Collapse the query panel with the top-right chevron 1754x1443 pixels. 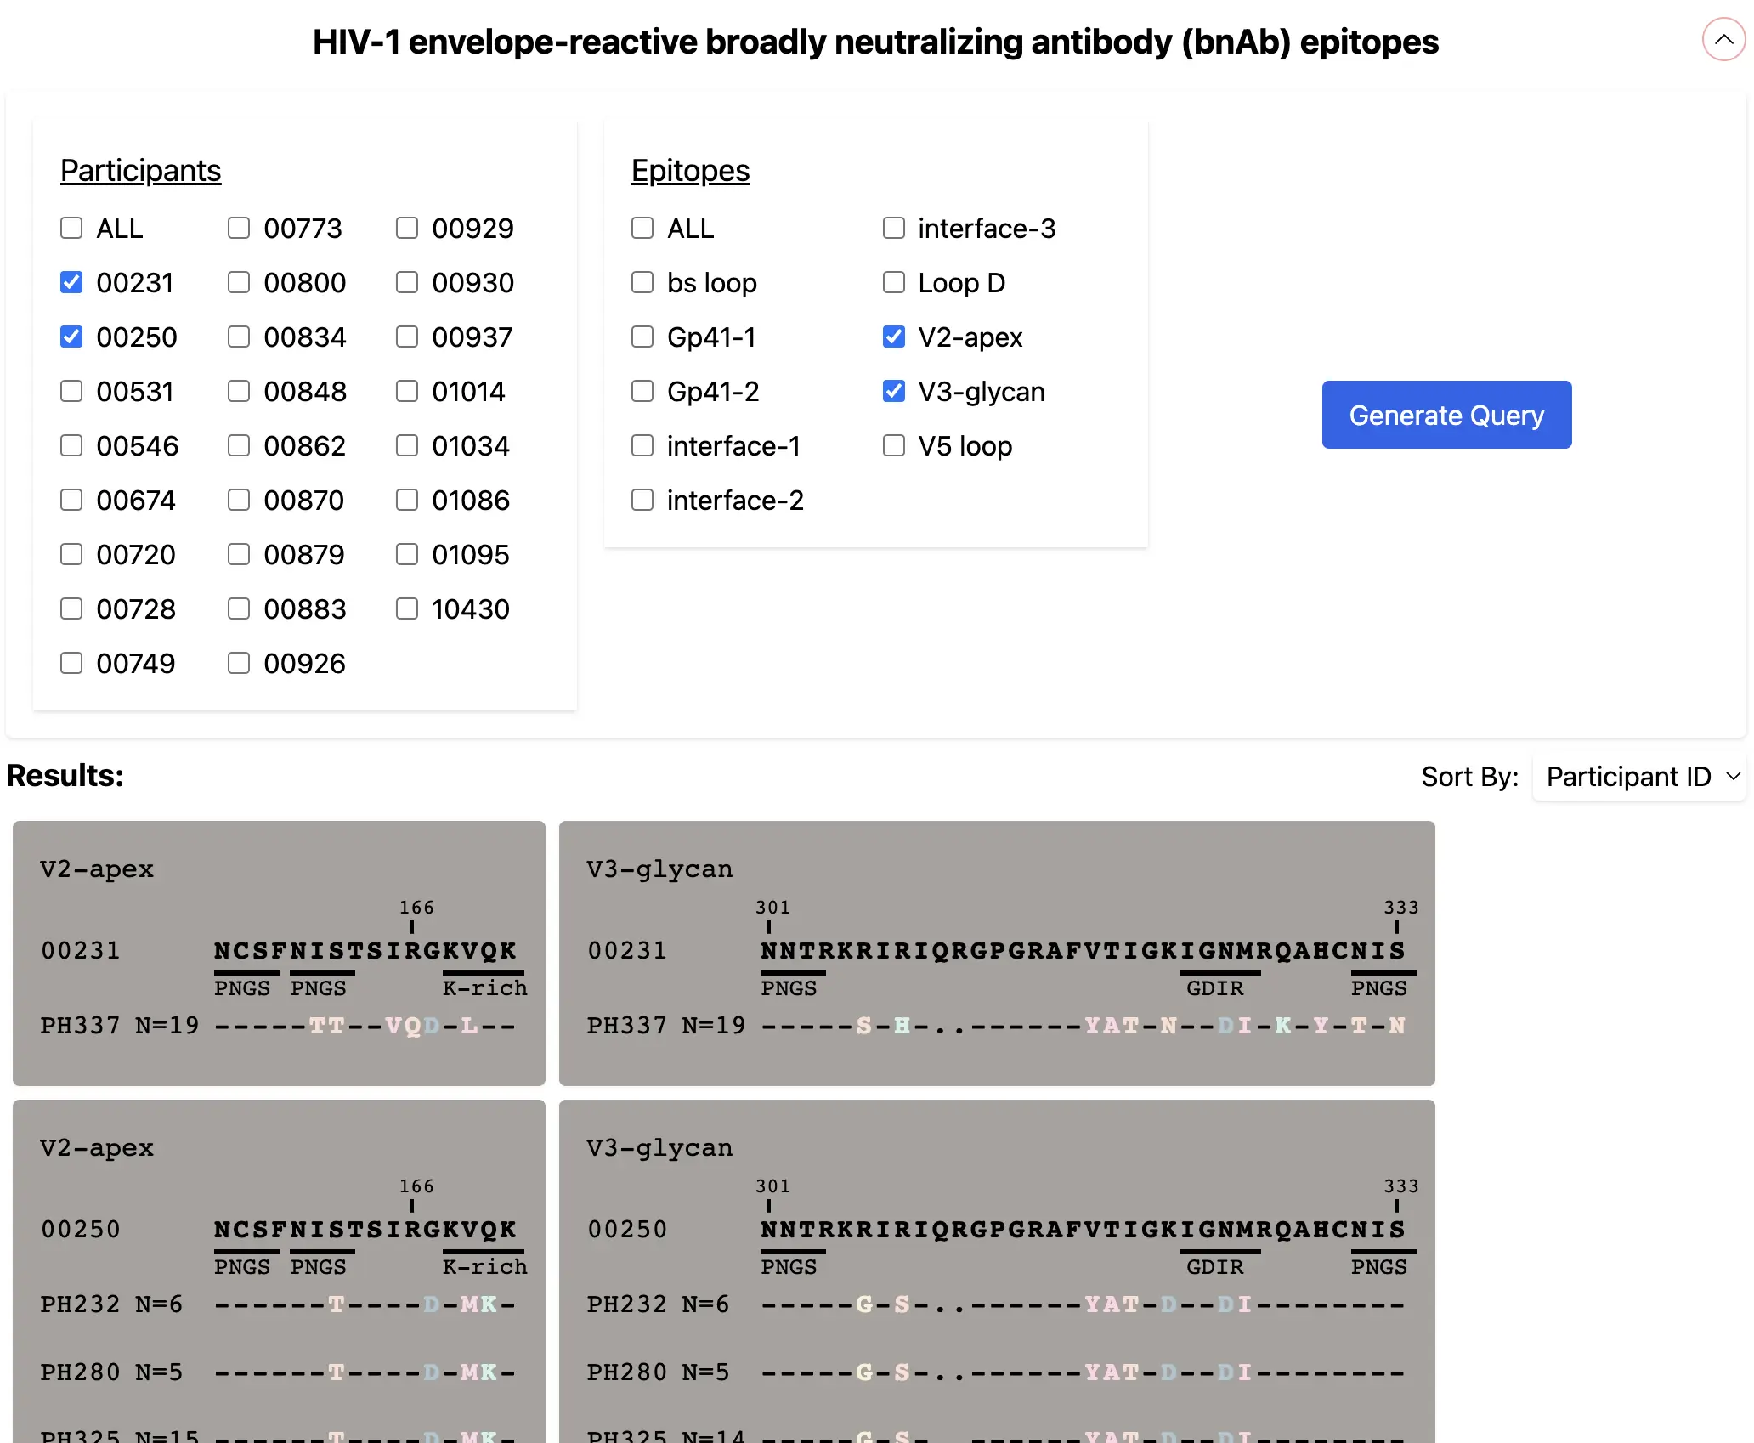(1723, 39)
